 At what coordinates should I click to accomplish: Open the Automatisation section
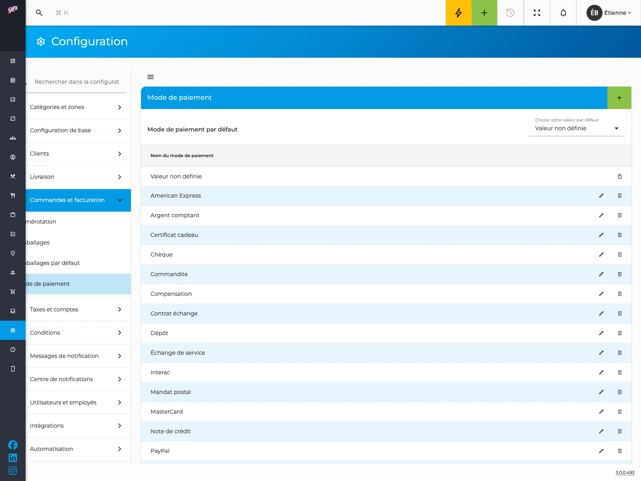78,449
